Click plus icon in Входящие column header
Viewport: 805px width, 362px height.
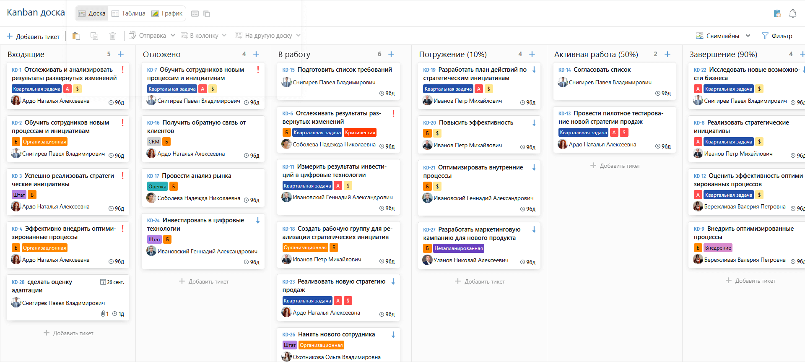tap(121, 54)
